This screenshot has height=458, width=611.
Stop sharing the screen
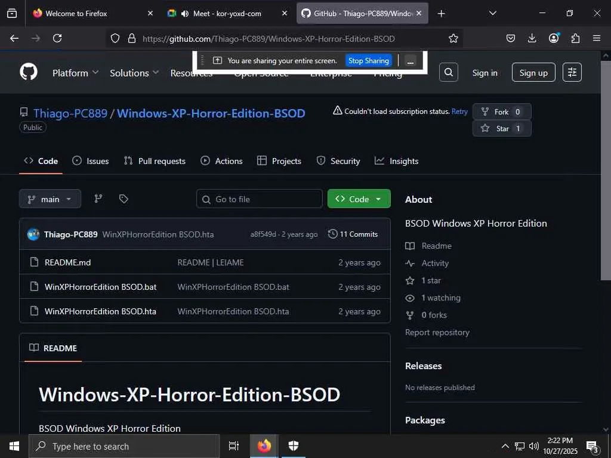(369, 61)
